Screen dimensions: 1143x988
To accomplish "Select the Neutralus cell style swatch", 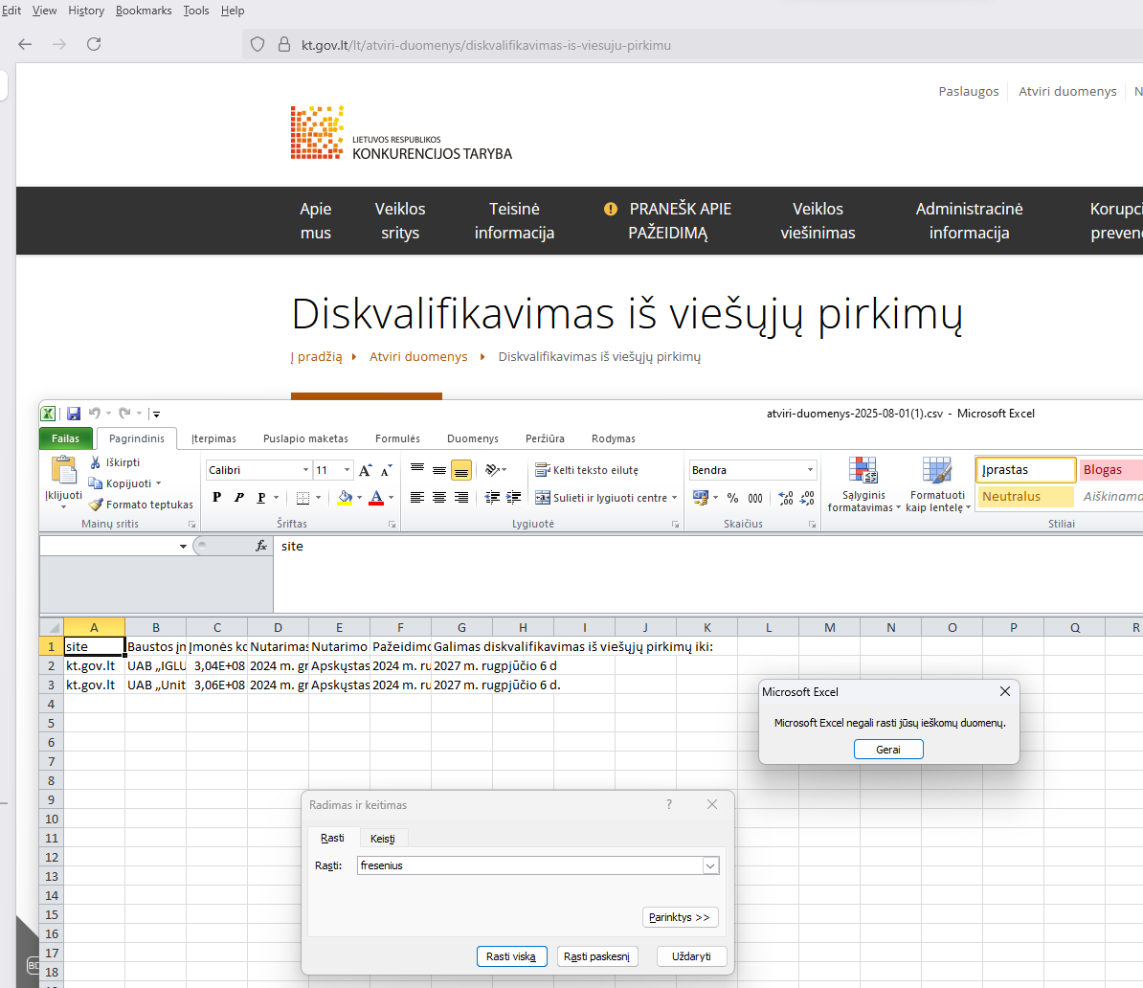I will [x=1025, y=497].
